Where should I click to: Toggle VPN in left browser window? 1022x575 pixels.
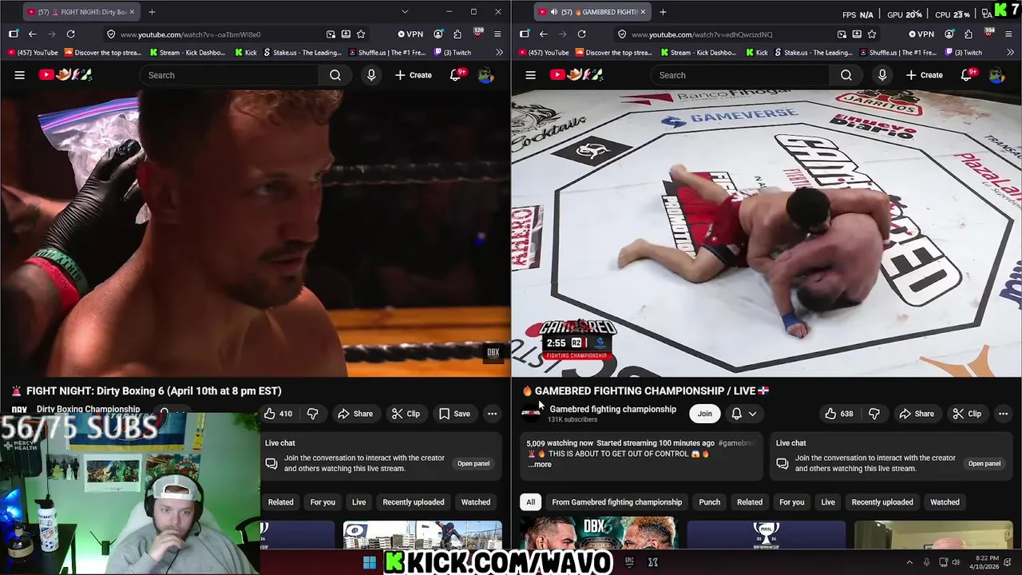point(410,34)
